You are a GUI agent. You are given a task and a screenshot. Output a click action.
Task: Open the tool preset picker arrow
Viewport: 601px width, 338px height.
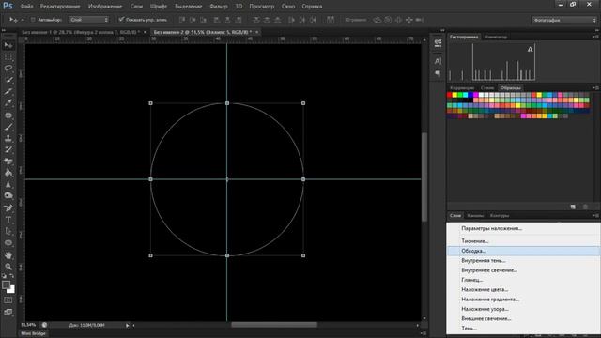click(x=23, y=20)
